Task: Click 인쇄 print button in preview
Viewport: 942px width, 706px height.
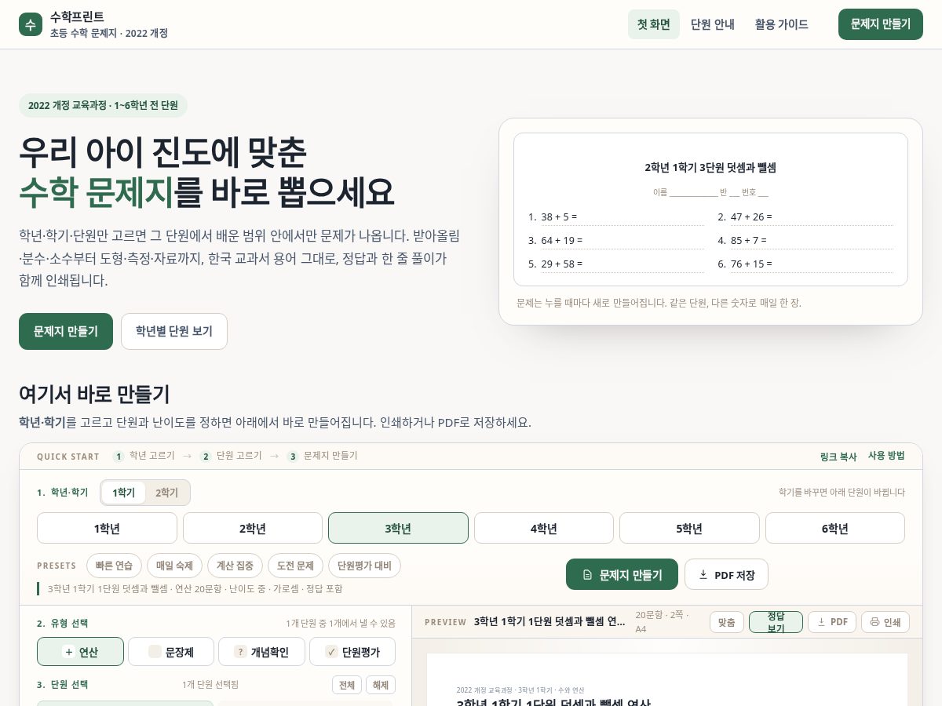Action: [x=885, y=622]
